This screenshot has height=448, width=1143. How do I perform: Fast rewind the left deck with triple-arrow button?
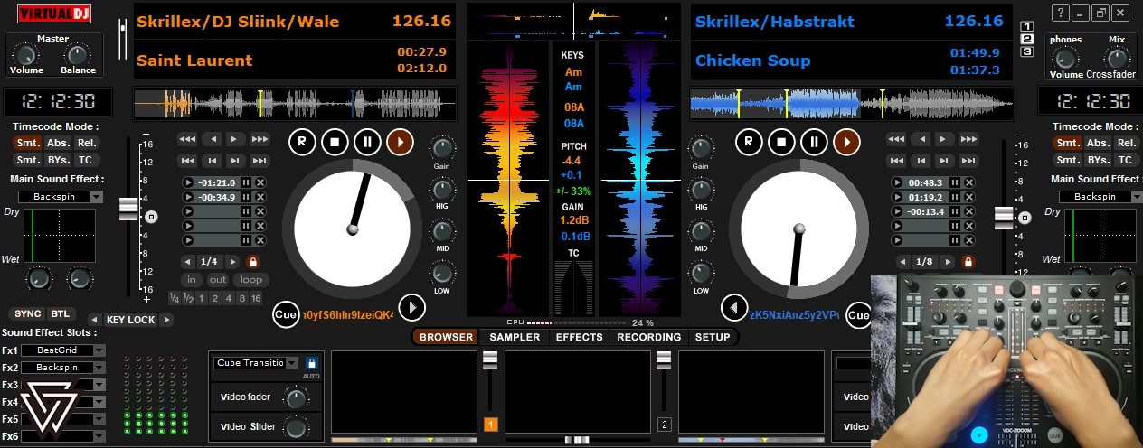coord(187,139)
